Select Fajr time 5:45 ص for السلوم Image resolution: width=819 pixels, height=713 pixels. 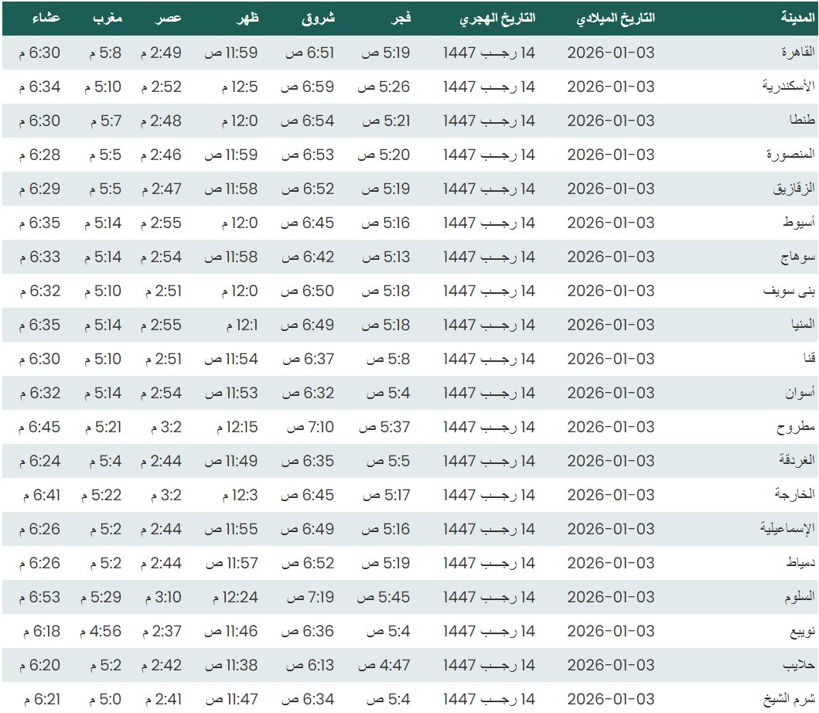383,597
